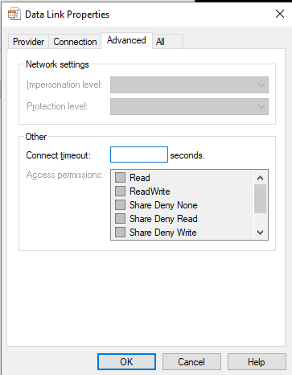The width and height of the screenshot is (292, 375).
Task: Close the Data Link Properties dialog
Action: pos(280,14)
